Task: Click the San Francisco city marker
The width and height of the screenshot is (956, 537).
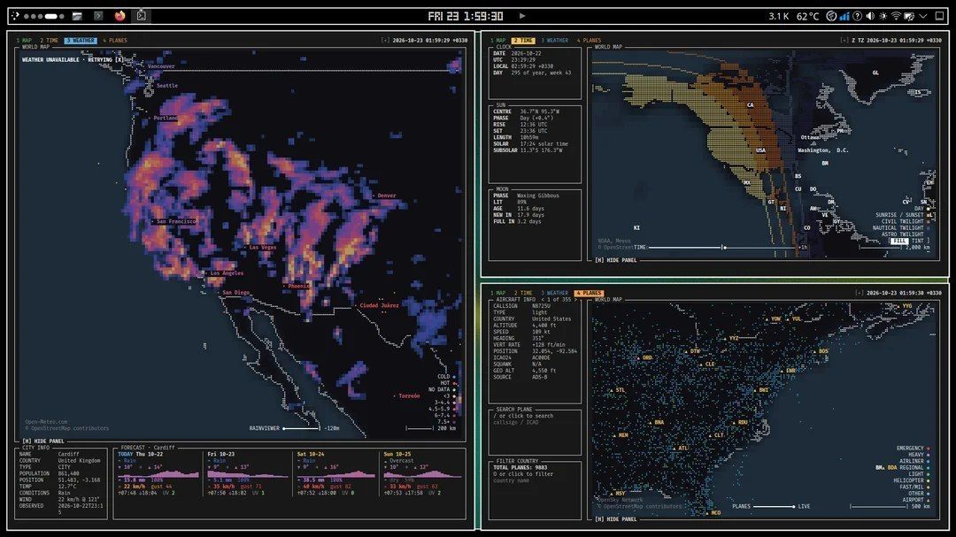Action: tap(173, 221)
